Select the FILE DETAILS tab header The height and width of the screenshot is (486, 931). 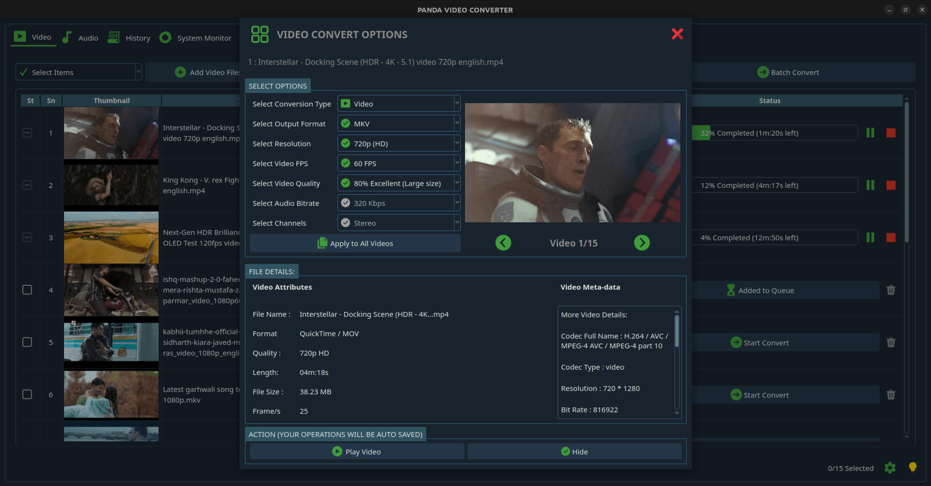point(272,271)
